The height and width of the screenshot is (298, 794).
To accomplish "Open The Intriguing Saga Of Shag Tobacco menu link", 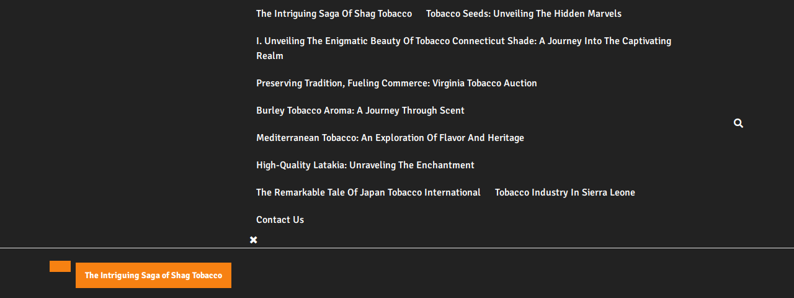I will tap(334, 14).
